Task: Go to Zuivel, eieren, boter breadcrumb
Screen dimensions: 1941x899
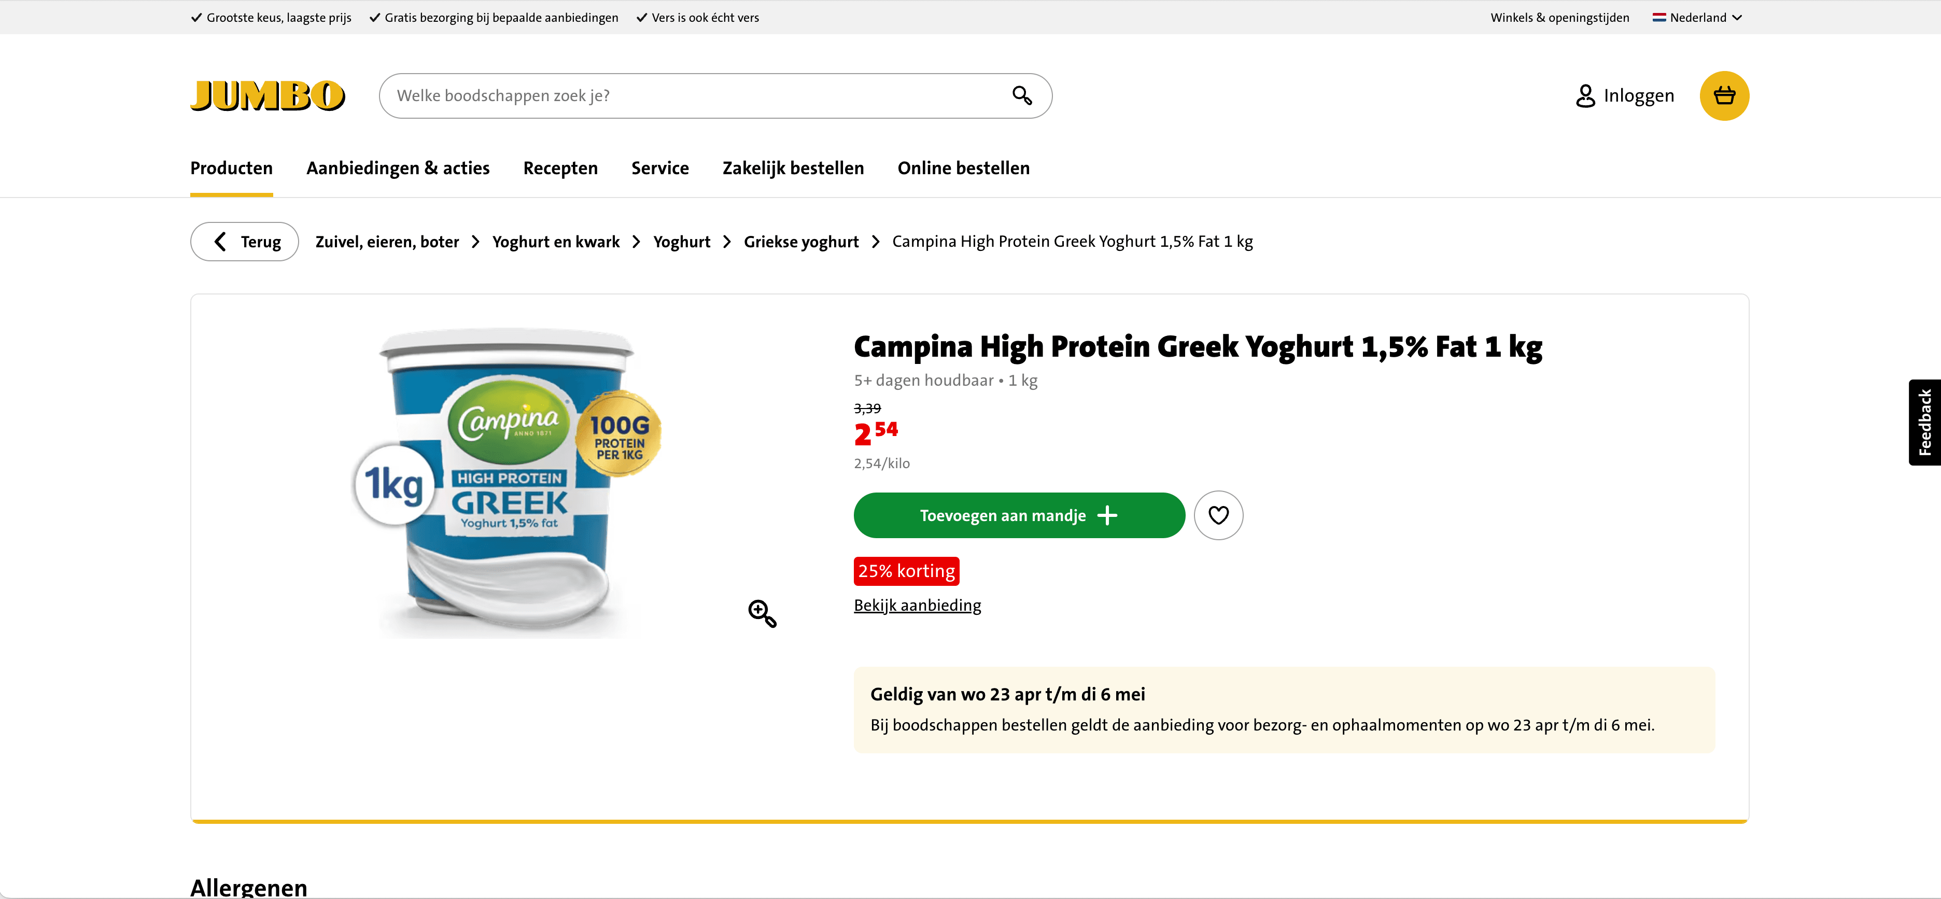Action: click(x=387, y=242)
